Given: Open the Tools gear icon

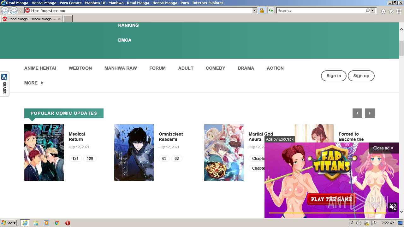Looking at the screenshot, I should 399,11.
